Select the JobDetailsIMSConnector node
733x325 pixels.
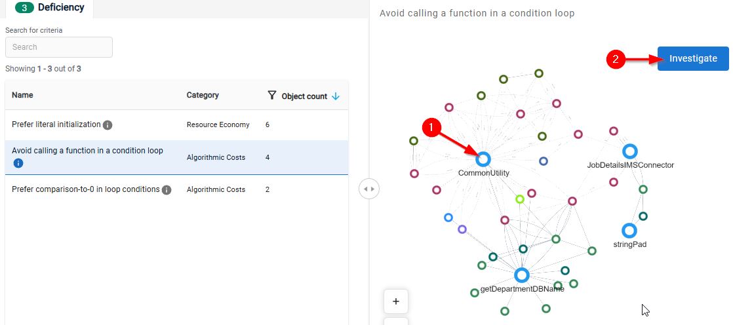630,151
